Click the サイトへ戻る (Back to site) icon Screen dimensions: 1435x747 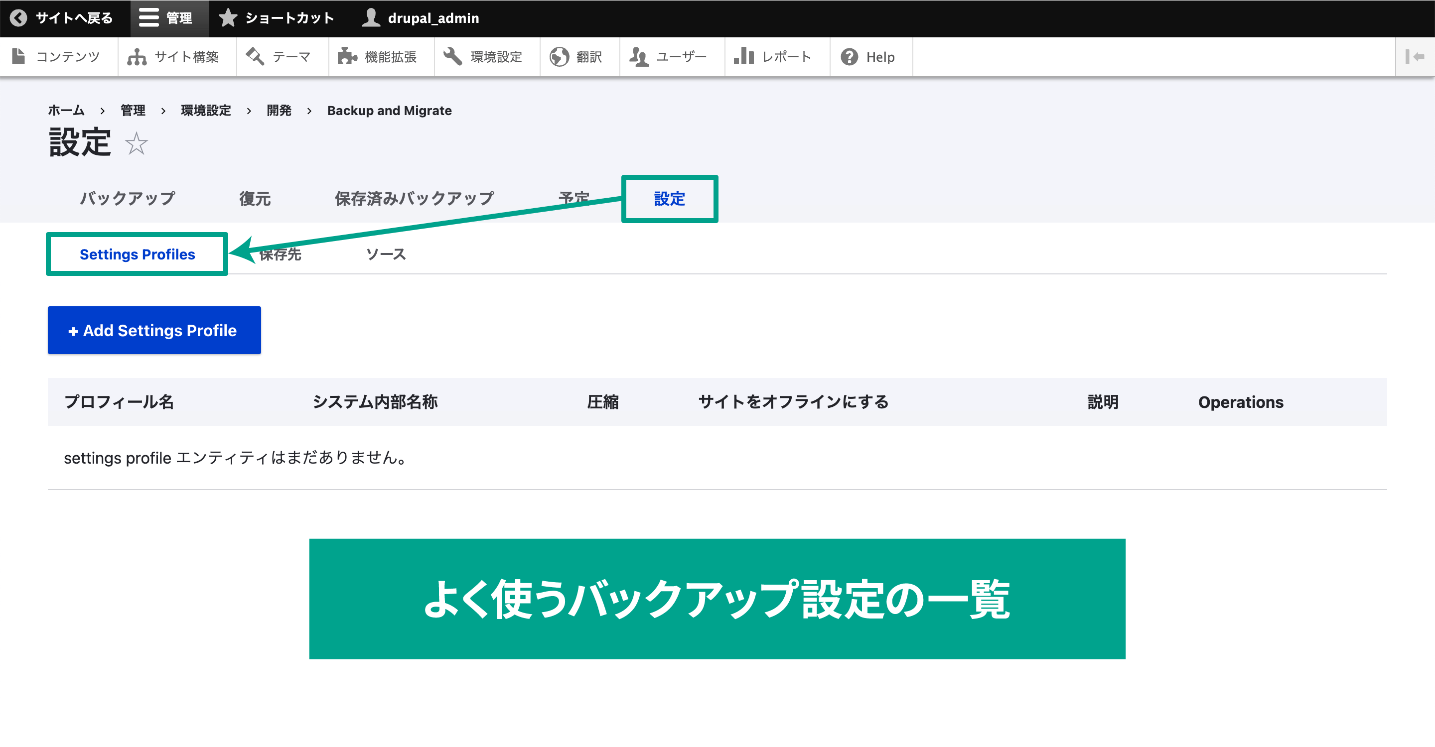[19, 18]
